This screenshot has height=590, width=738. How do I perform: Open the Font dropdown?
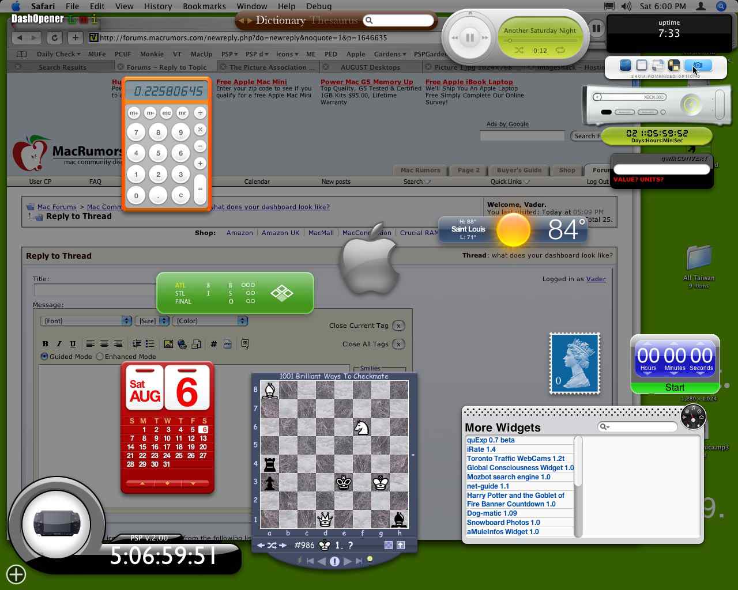pyautogui.click(x=86, y=321)
